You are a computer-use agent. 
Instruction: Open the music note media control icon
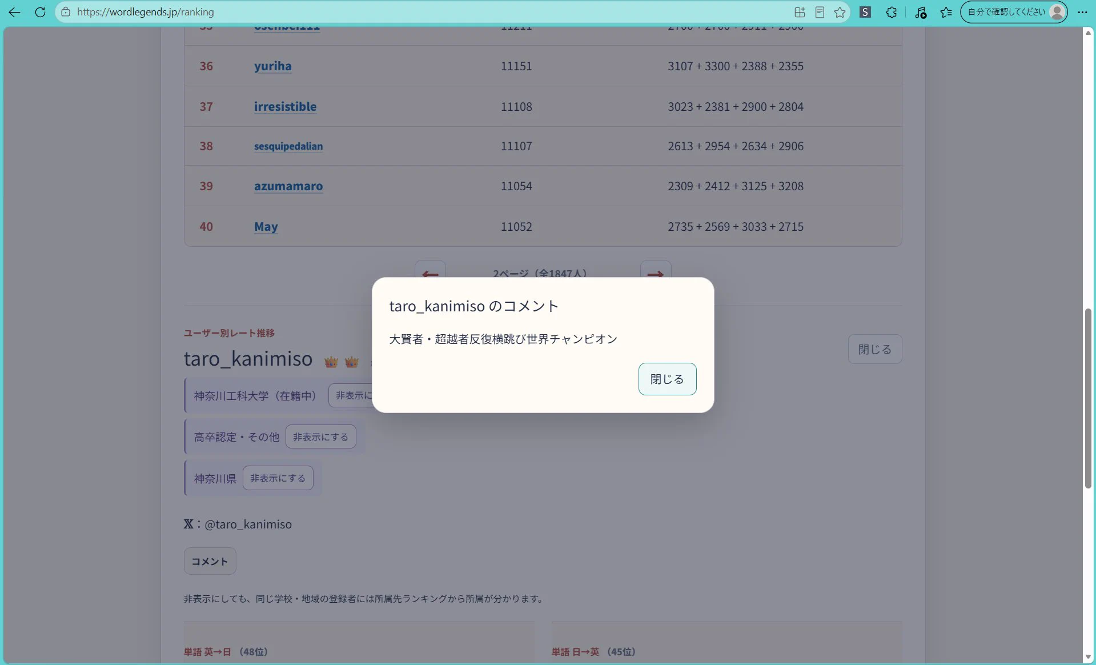point(920,12)
